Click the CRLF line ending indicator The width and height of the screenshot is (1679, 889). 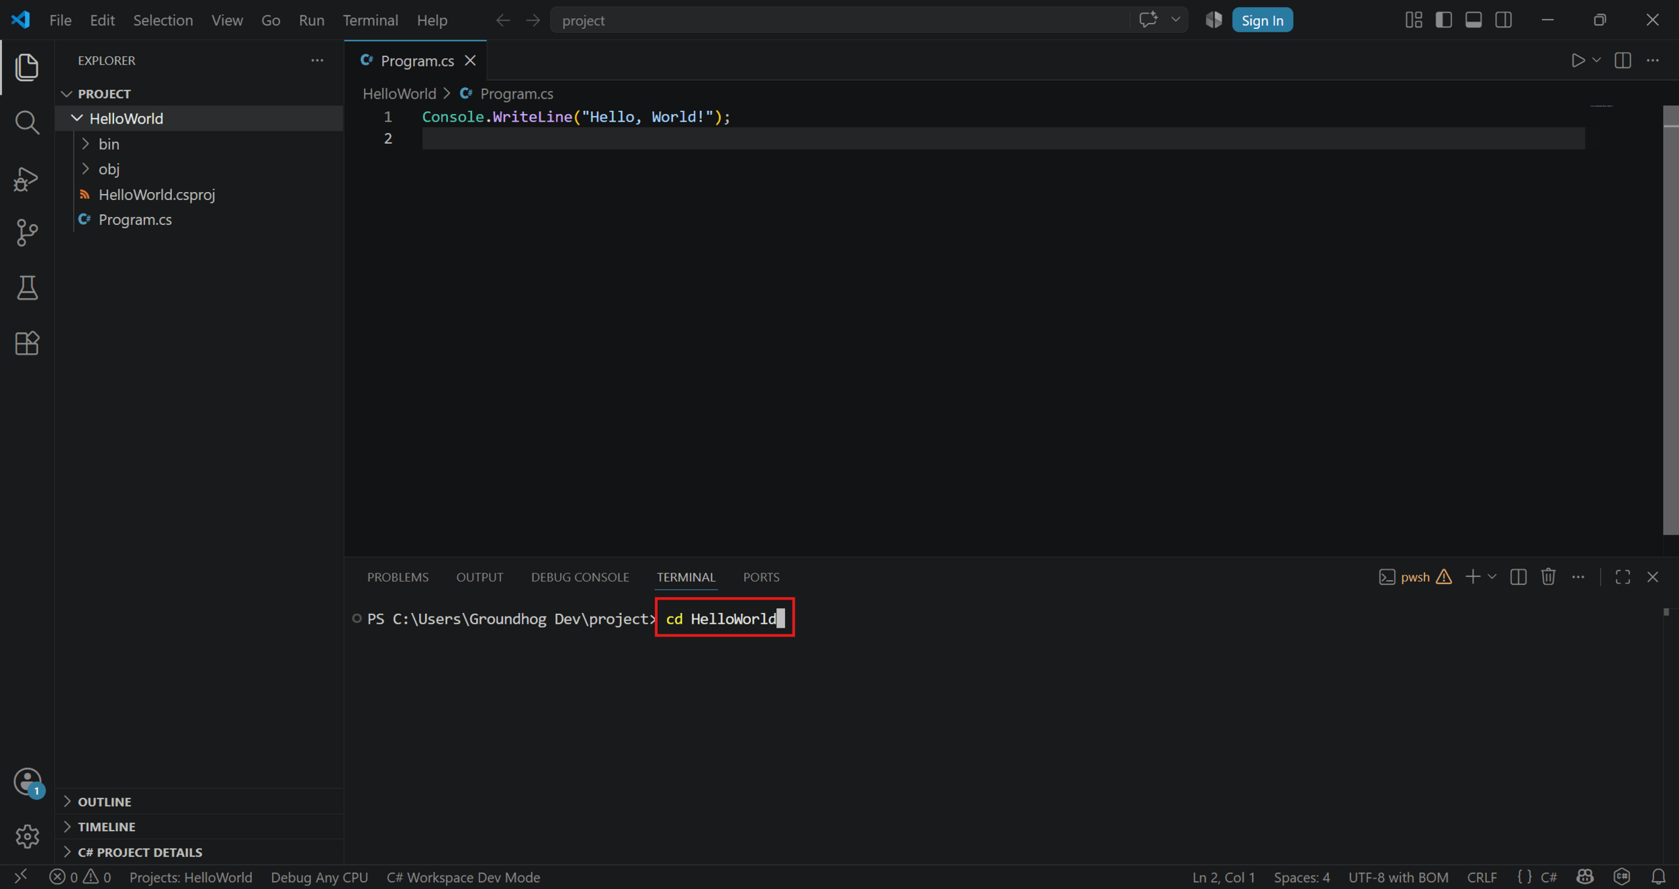1482,877
